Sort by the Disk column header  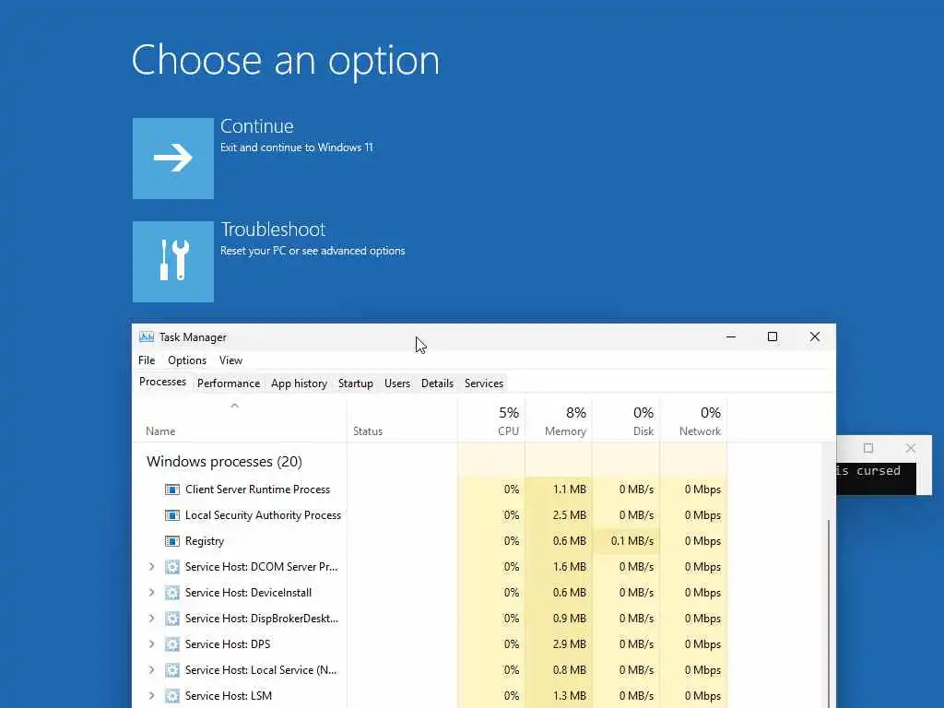pyautogui.click(x=626, y=420)
